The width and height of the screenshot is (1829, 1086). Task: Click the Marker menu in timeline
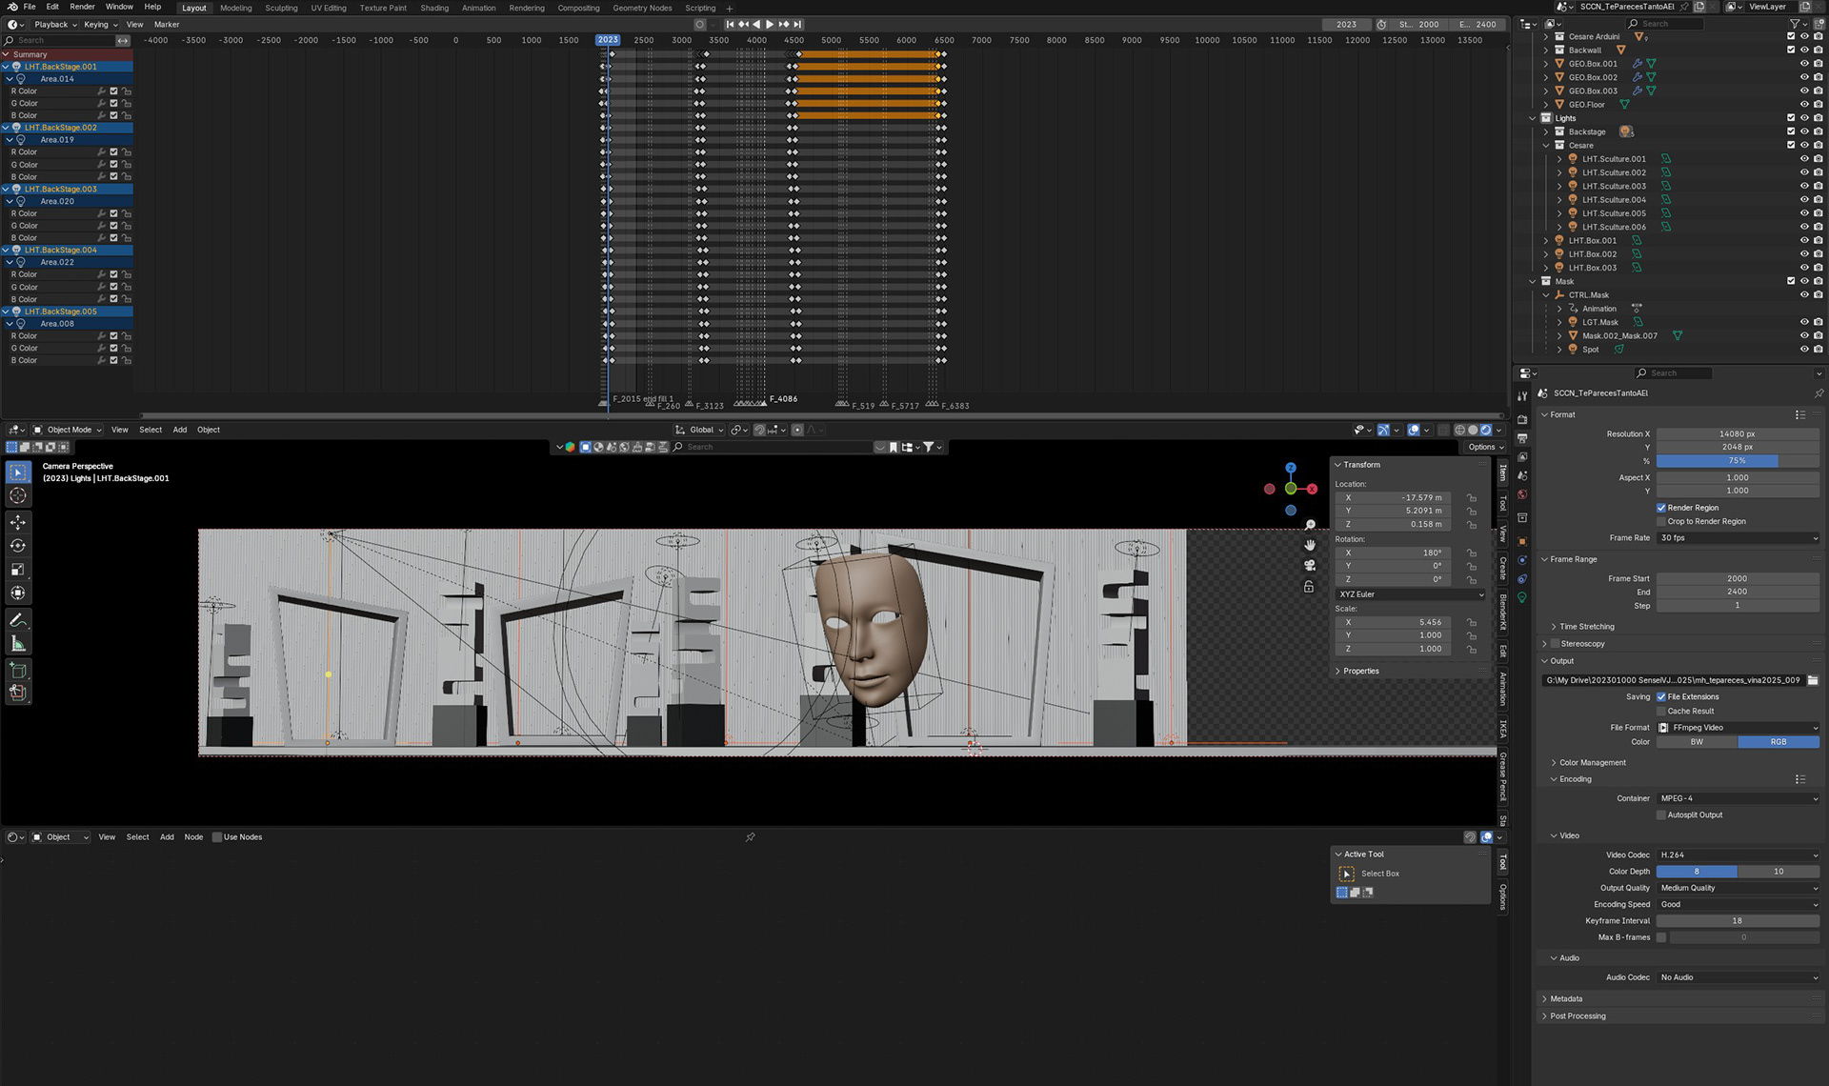(167, 25)
